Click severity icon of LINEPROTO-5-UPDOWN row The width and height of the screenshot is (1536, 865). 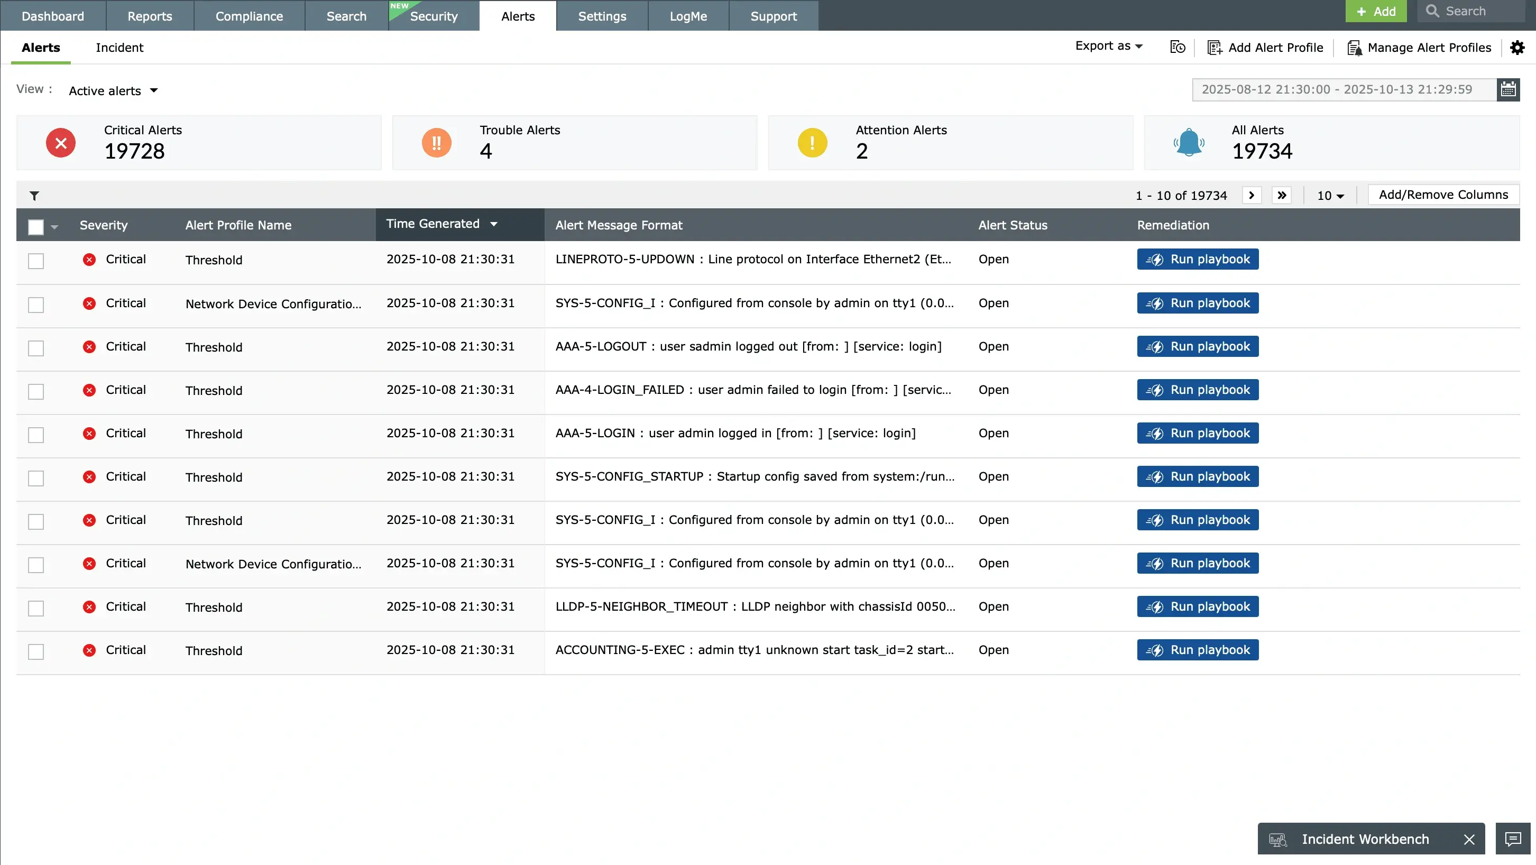tap(89, 259)
